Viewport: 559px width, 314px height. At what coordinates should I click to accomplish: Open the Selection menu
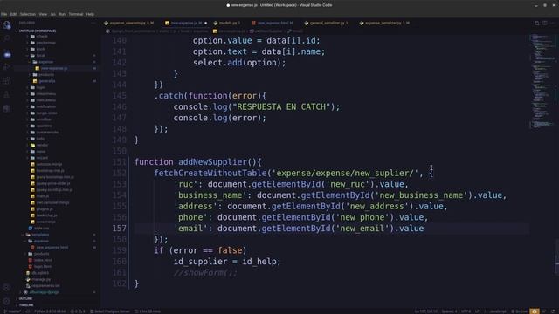pos(27,14)
